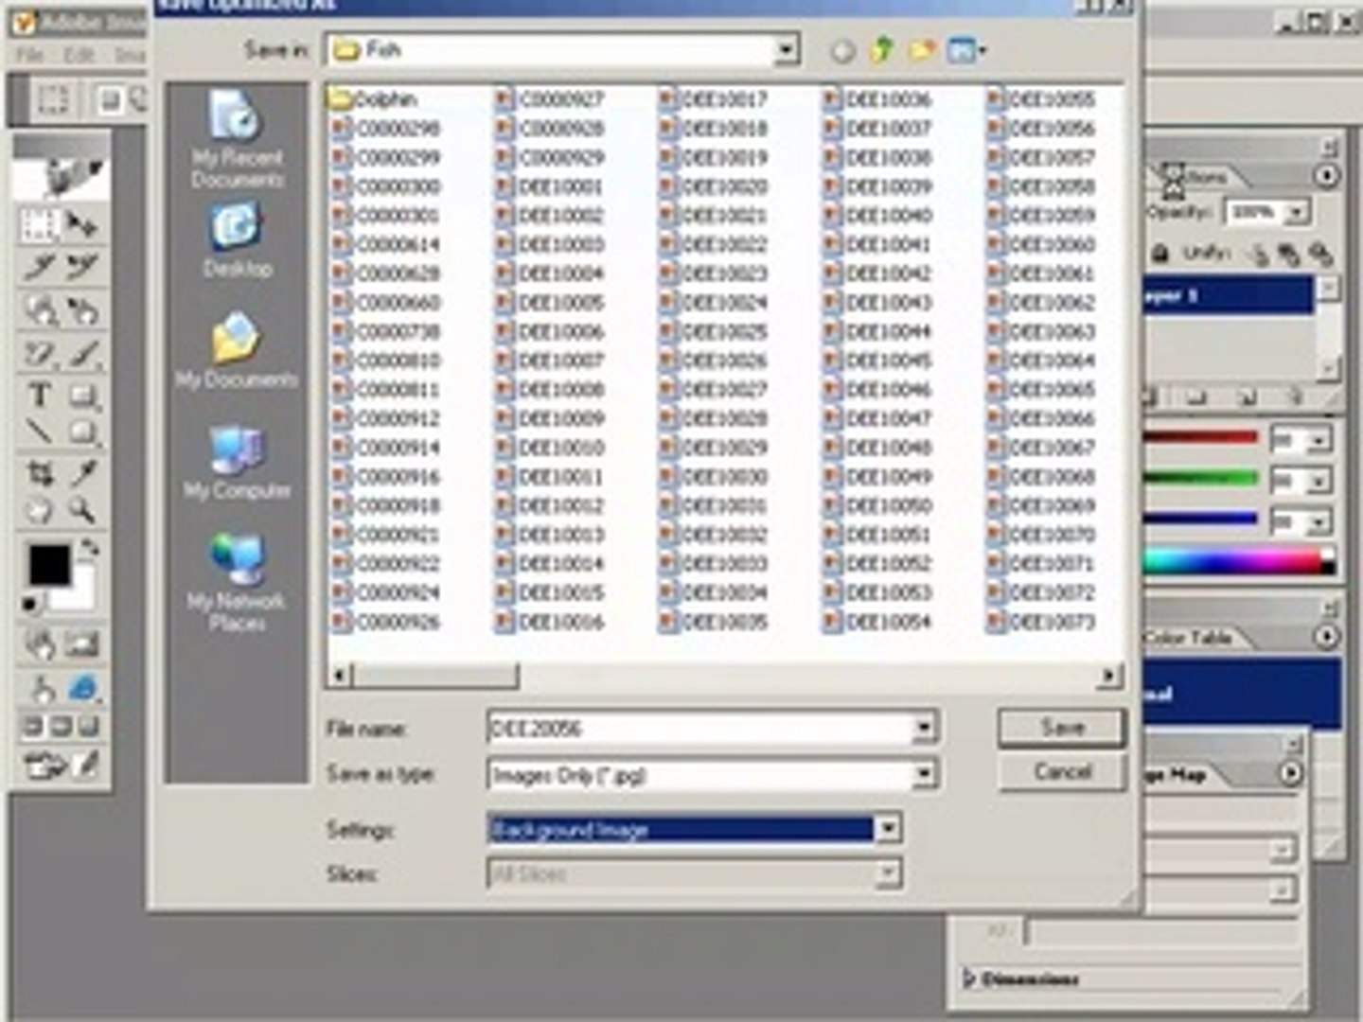Open the Save as type dropdown
The height and width of the screenshot is (1022, 1363).
pyautogui.click(x=924, y=775)
